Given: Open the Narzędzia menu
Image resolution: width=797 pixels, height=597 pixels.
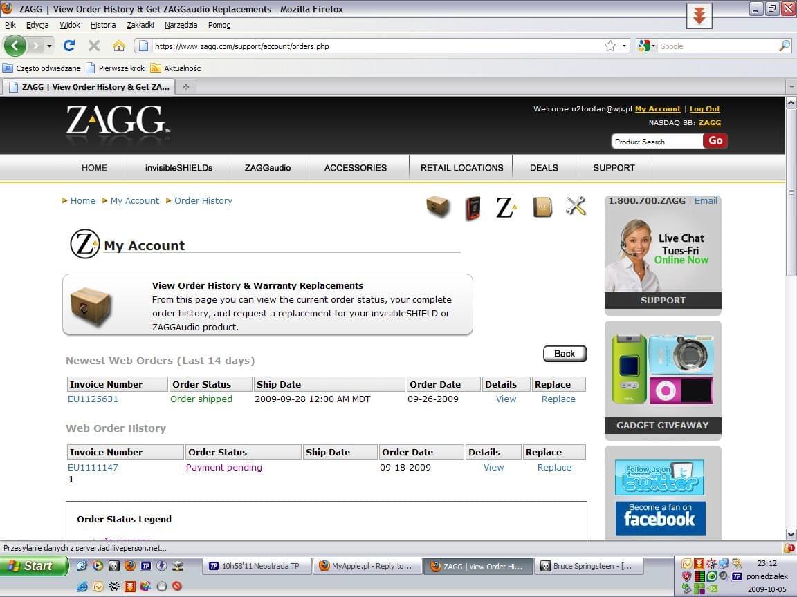Looking at the screenshot, I should pos(181,25).
